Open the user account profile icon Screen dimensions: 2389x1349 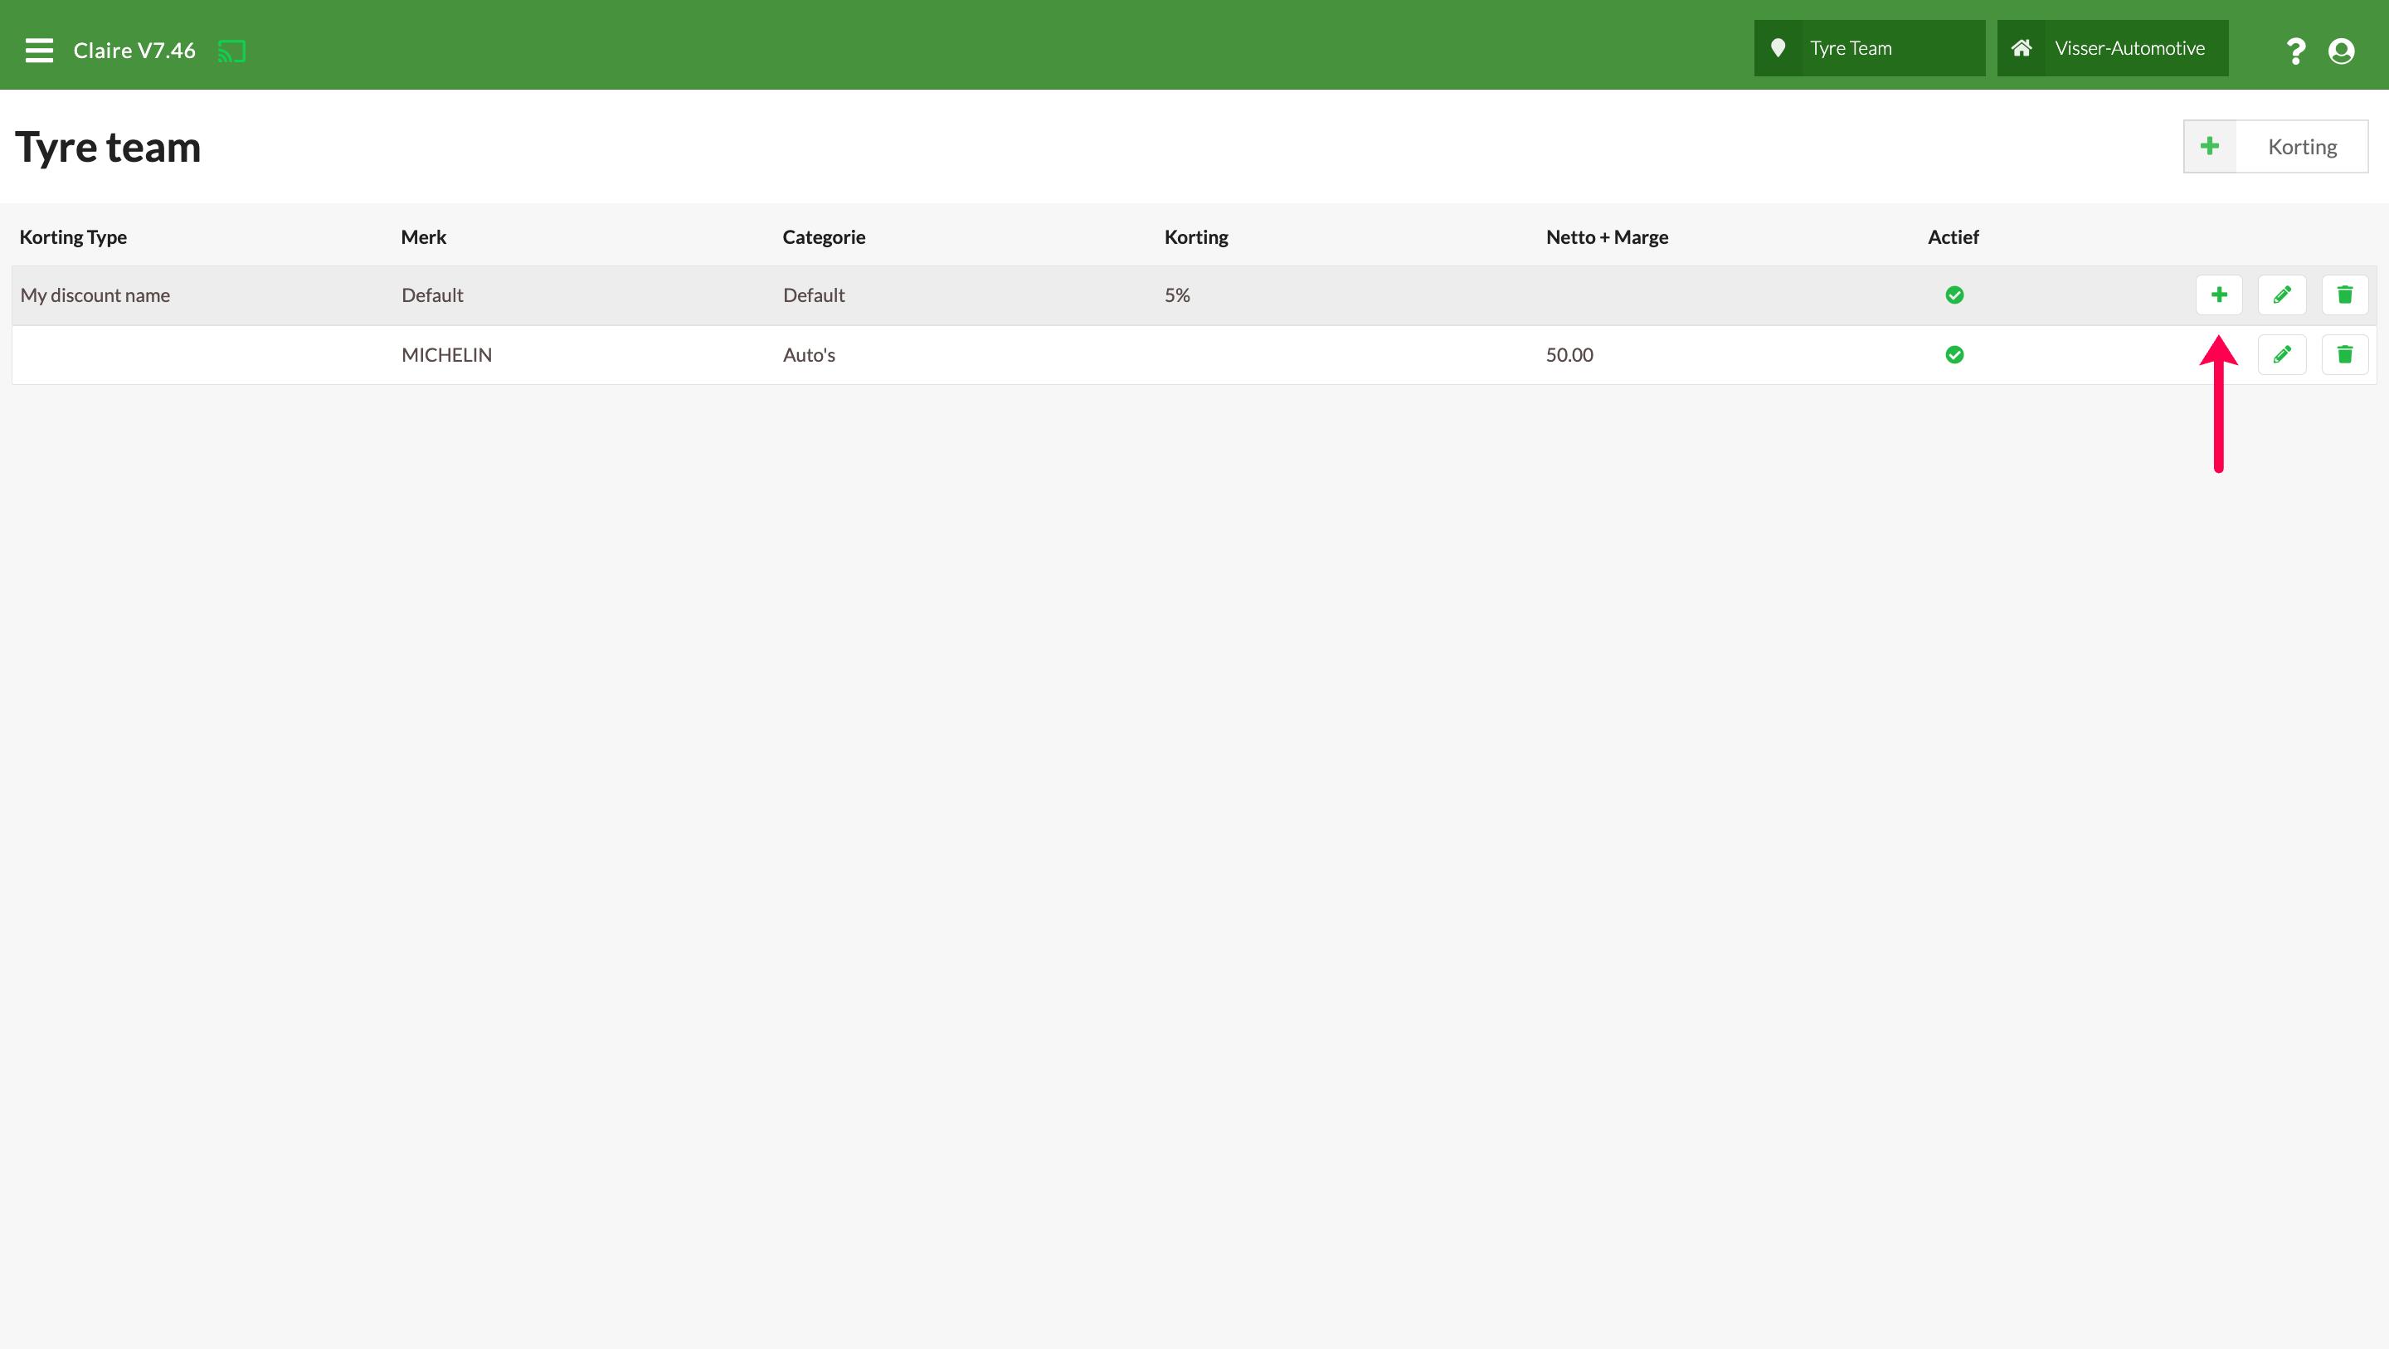(x=2341, y=50)
